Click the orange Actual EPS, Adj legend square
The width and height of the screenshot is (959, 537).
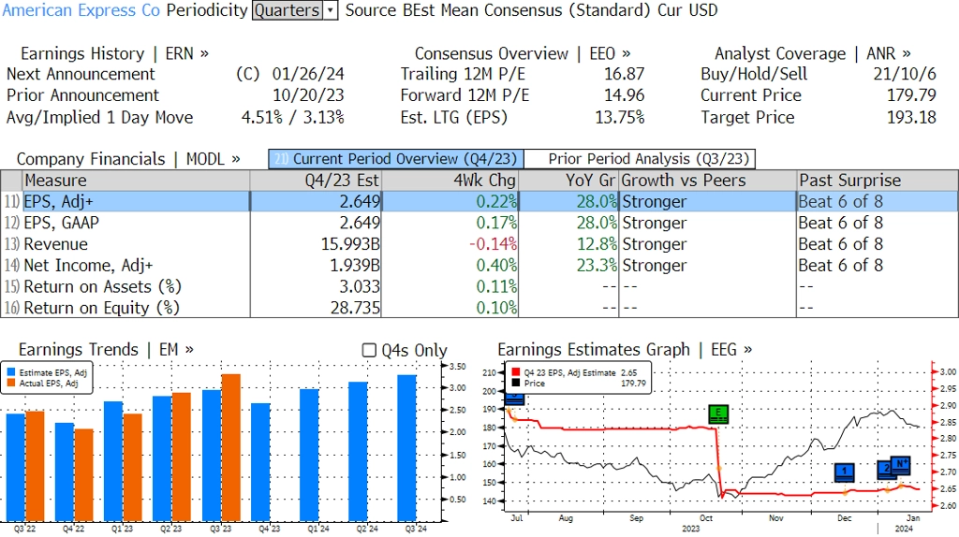tap(11, 383)
